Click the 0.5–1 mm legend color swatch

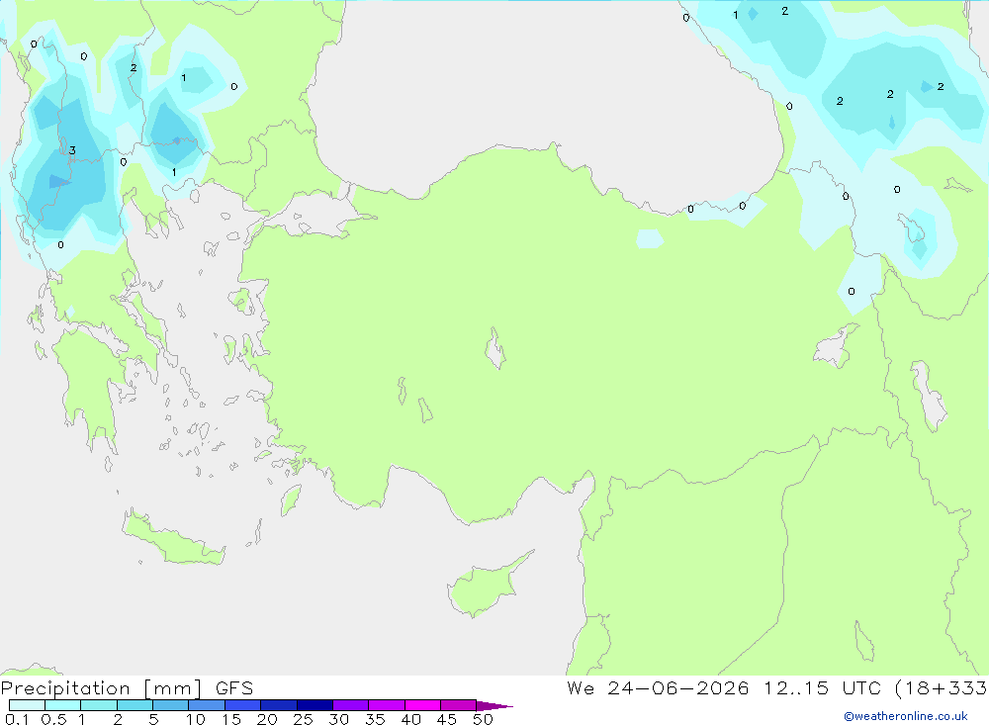click(x=62, y=705)
